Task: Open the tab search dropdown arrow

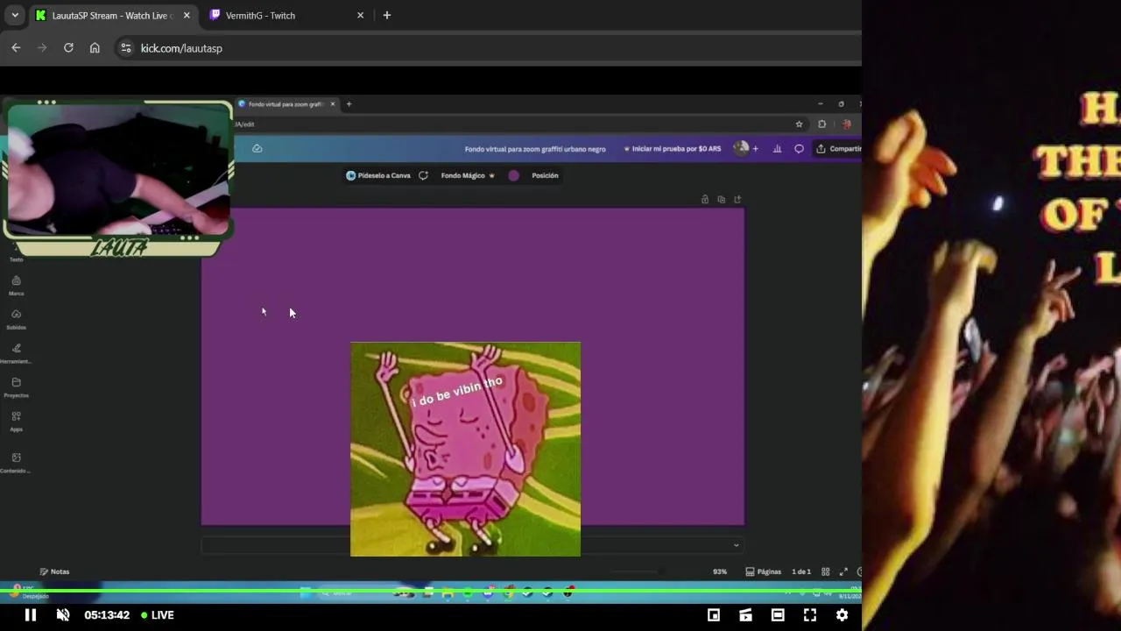Action: (15, 16)
